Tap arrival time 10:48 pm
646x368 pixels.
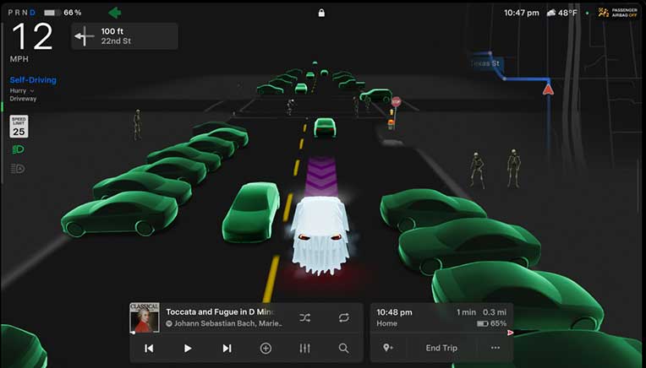tap(394, 312)
